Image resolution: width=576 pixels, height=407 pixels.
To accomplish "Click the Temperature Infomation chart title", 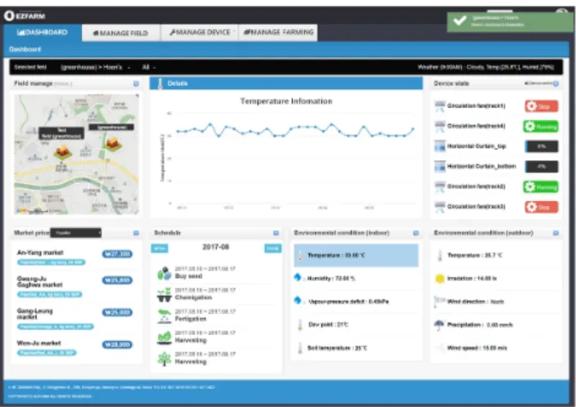I will (286, 101).
